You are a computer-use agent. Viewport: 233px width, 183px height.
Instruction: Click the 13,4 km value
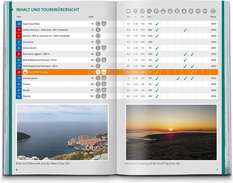[x=128, y=30]
